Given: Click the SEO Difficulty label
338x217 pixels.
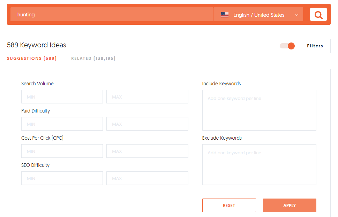Looking at the screenshot, I should pyautogui.click(x=35, y=165).
